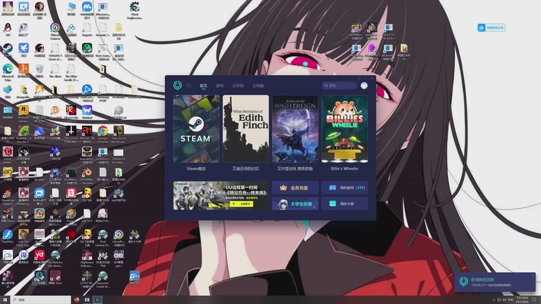This screenshot has height=304, width=541.
Task: Click the Billie's Wheelie caption text
Action: [x=344, y=168]
